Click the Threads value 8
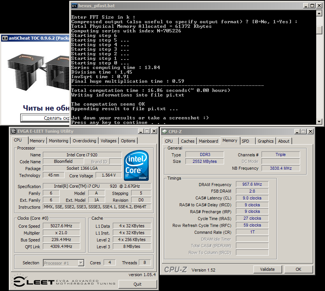This screenshot has width=325, height=291. coord(145,262)
